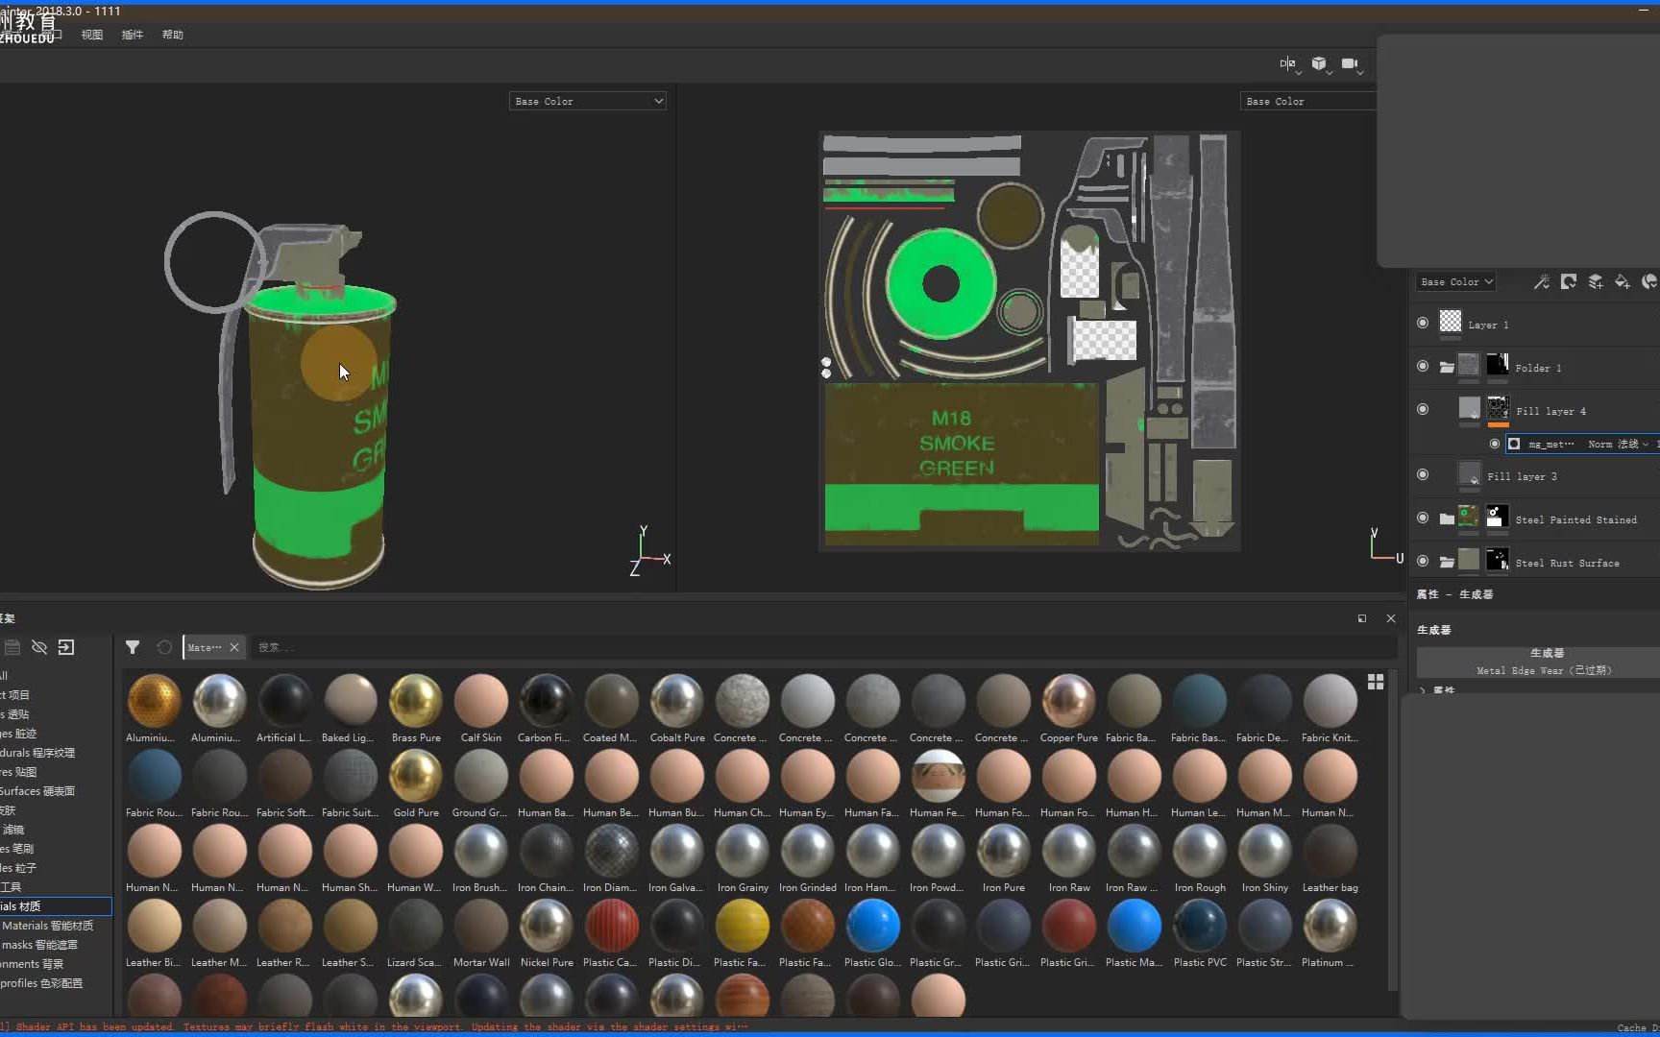Select 程序纹理 Procedurals shelf category

(x=38, y=753)
